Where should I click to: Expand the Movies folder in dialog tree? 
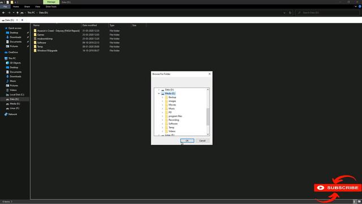162,105
